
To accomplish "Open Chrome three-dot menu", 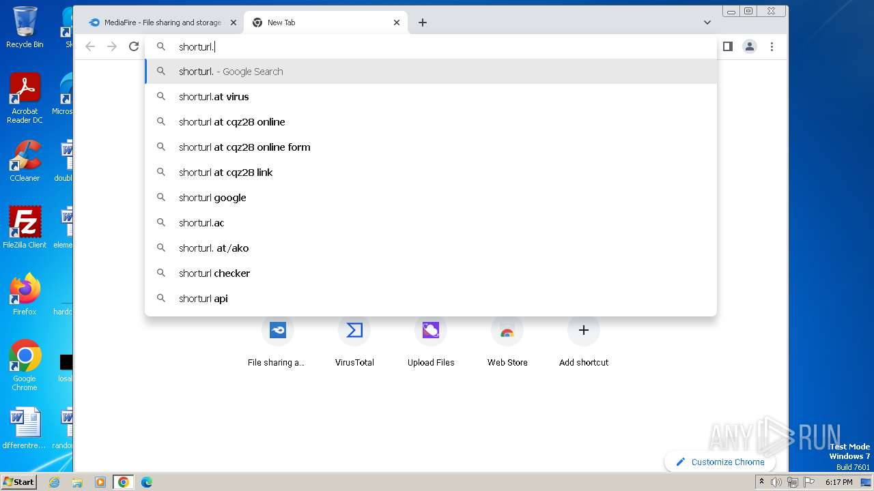I will [x=772, y=46].
